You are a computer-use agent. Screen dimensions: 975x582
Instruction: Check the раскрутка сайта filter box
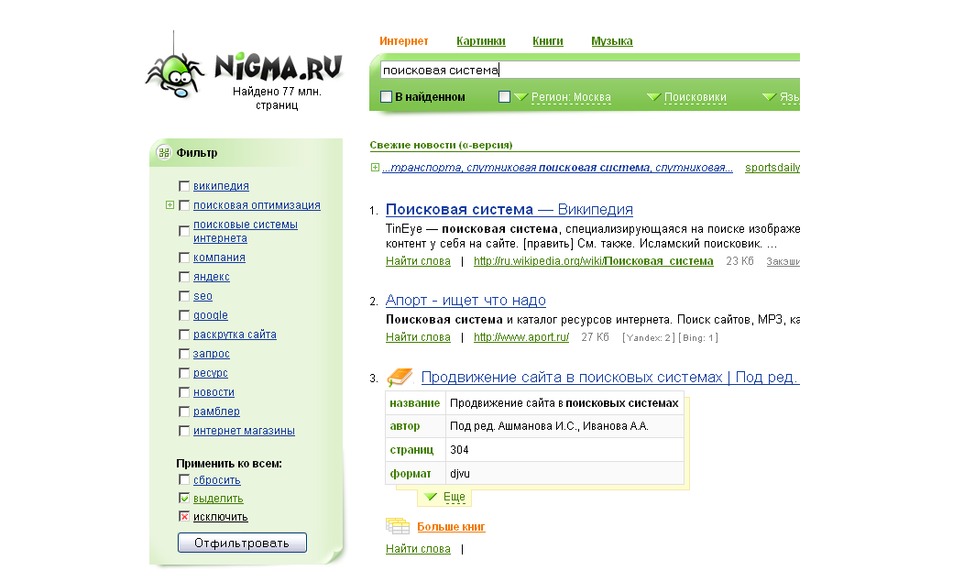[184, 335]
